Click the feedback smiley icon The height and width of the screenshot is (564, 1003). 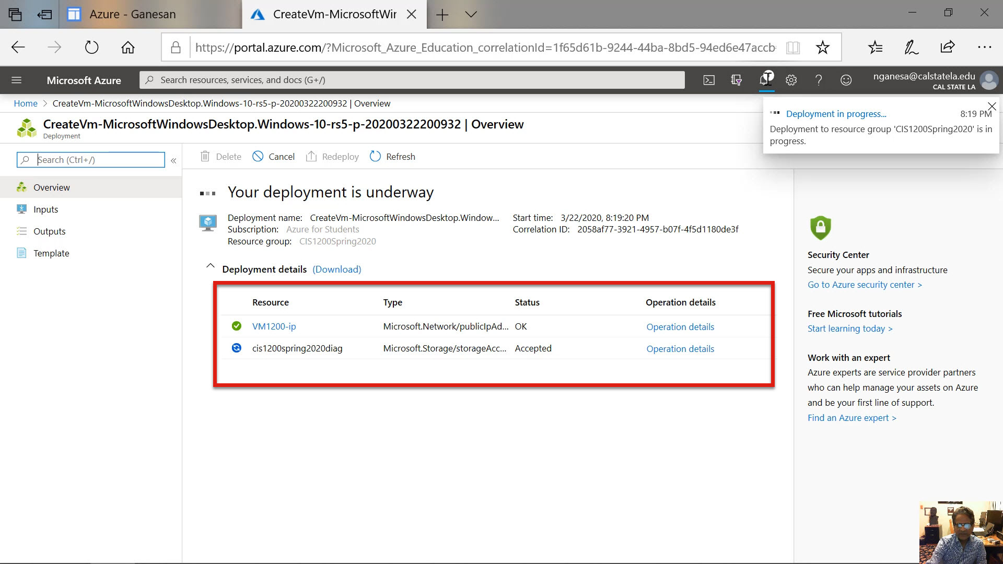(846, 80)
